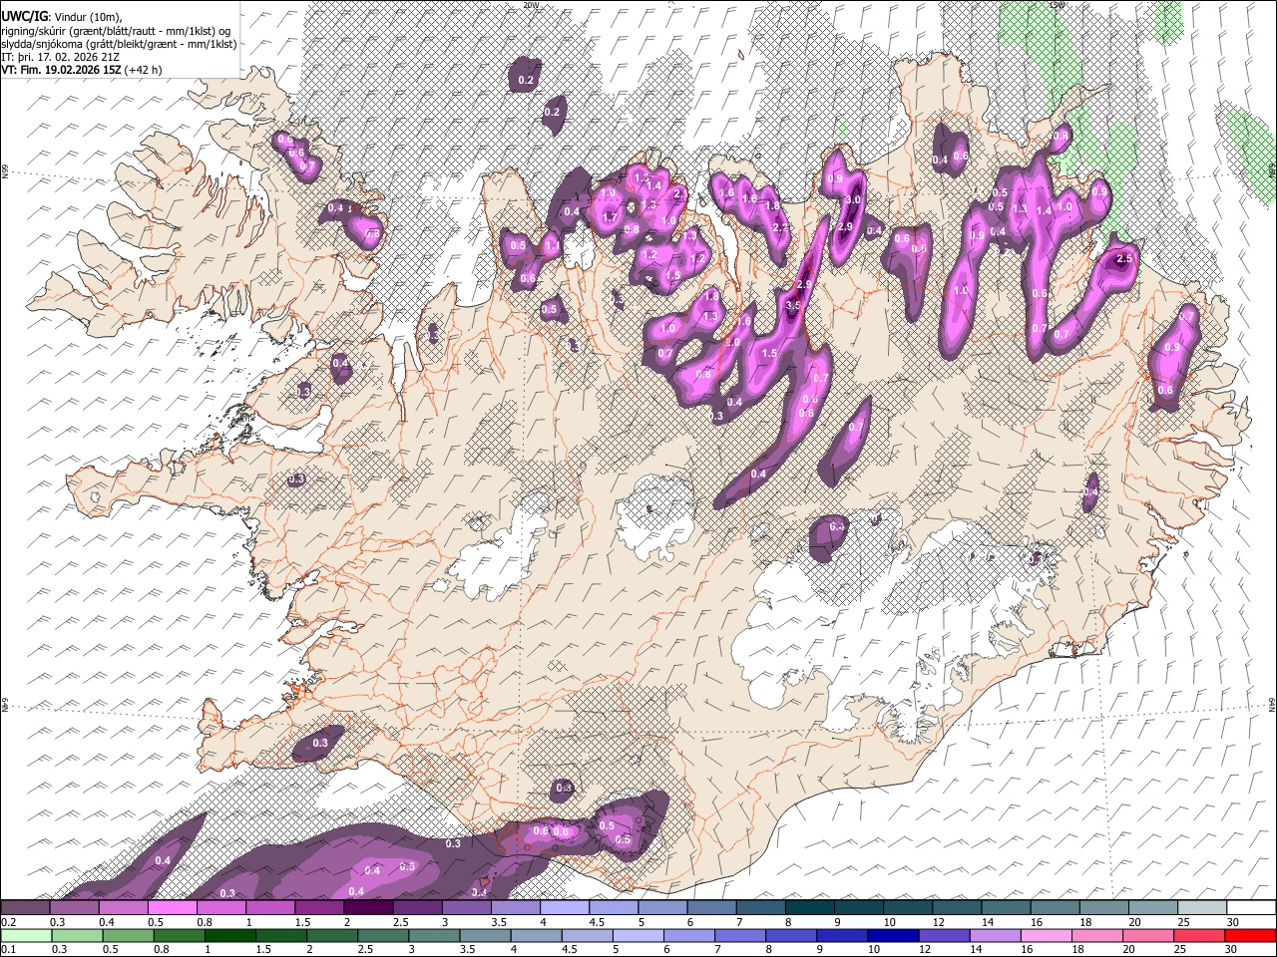Click the '(+42 h)' forecast offset text
Viewport: 1277px width, 957px height.
[x=144, y=70]
